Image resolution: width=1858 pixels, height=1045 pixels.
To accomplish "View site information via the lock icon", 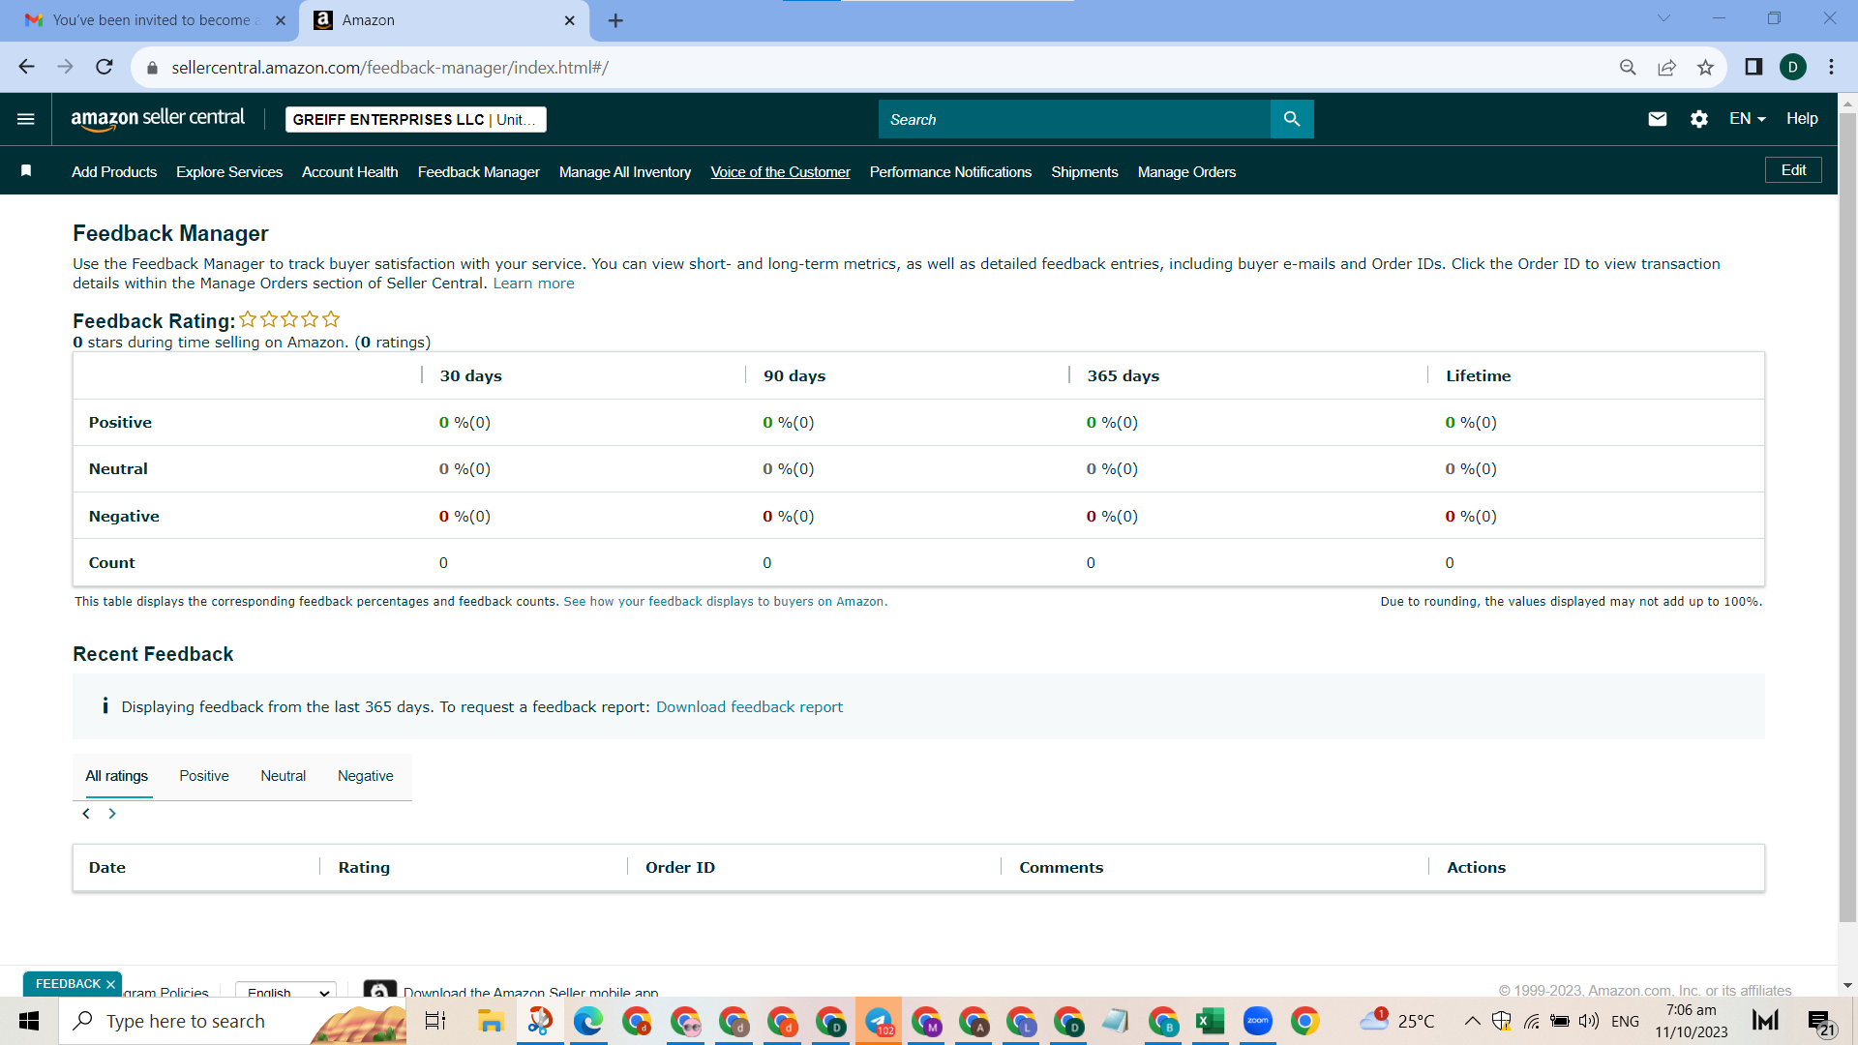I will click(x=152, y=68).
